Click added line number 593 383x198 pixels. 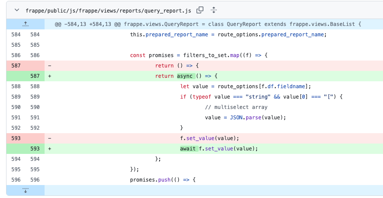[35, 148]
